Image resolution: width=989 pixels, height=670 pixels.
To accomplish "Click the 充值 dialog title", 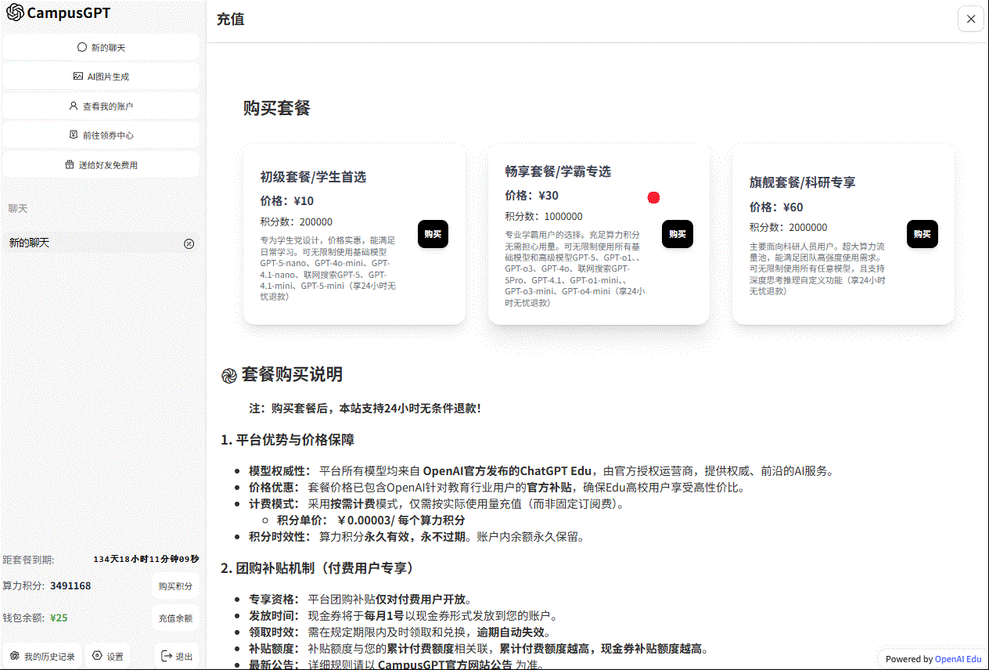I will (231, 19).
